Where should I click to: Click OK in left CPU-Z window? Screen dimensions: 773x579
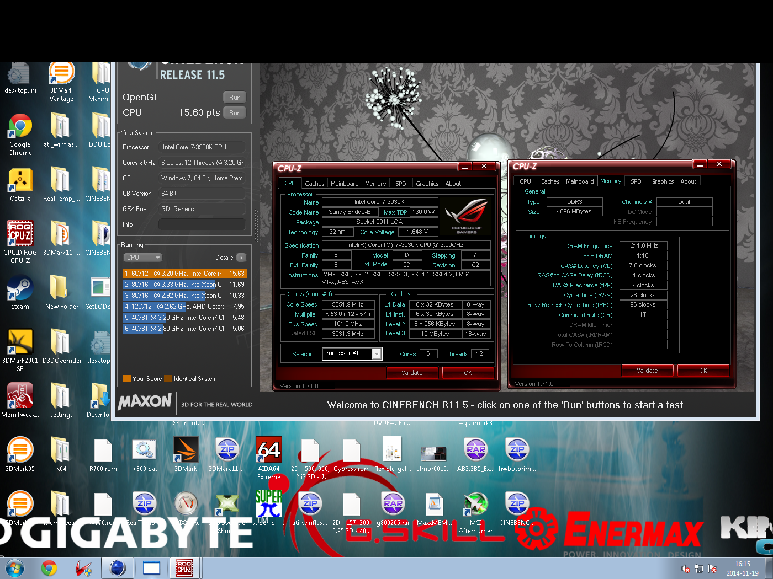click(468, 373)
